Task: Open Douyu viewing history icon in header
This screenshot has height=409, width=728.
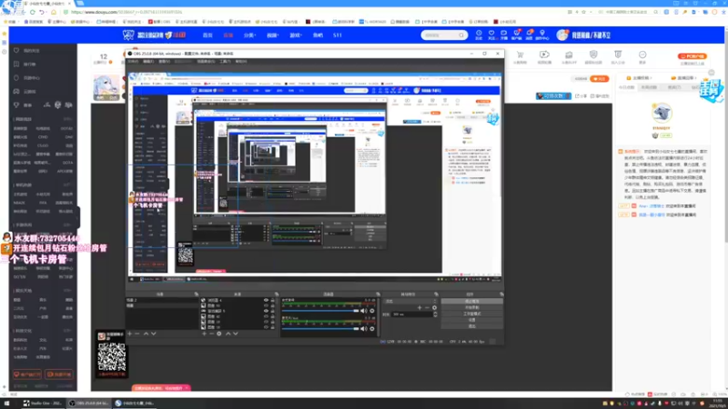Action: coord(479,35)
